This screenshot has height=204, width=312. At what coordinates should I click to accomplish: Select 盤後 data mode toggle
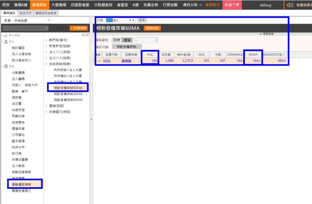click(x=127, y=40)
